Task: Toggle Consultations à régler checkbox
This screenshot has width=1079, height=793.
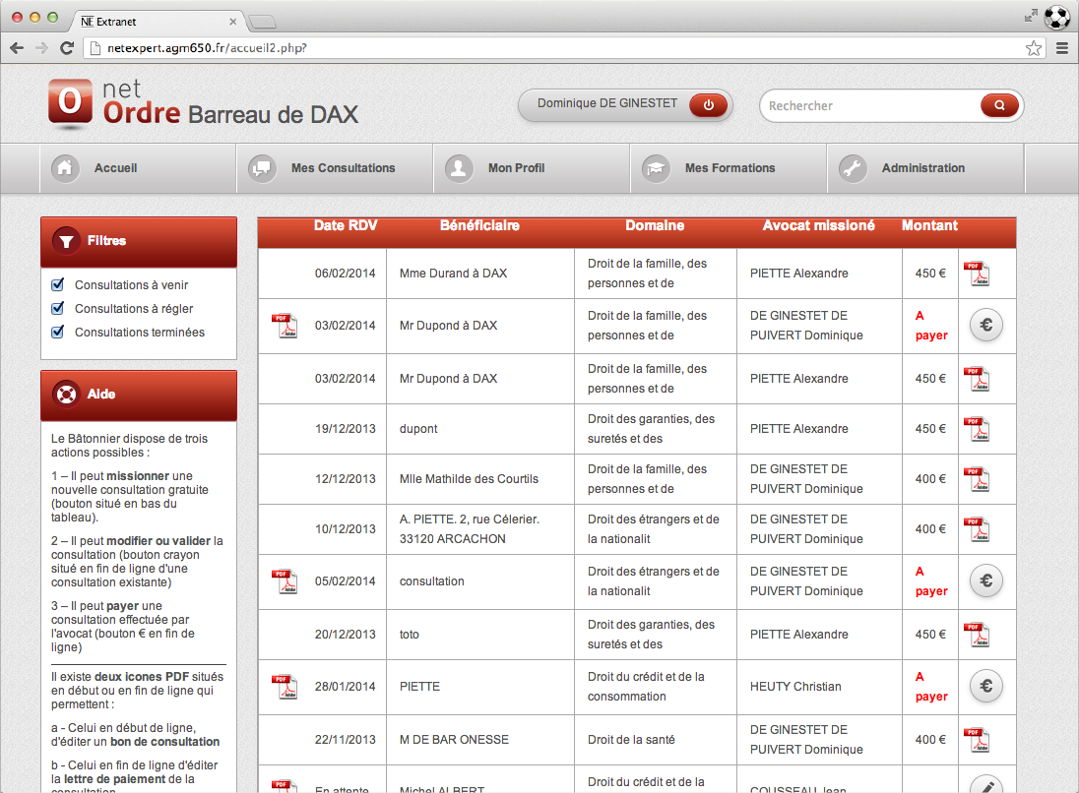Action: coord(57,309)
